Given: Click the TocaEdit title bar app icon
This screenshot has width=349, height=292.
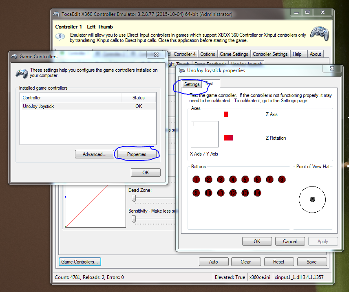Looking at the screenshot, I should [x=56, y=14].
